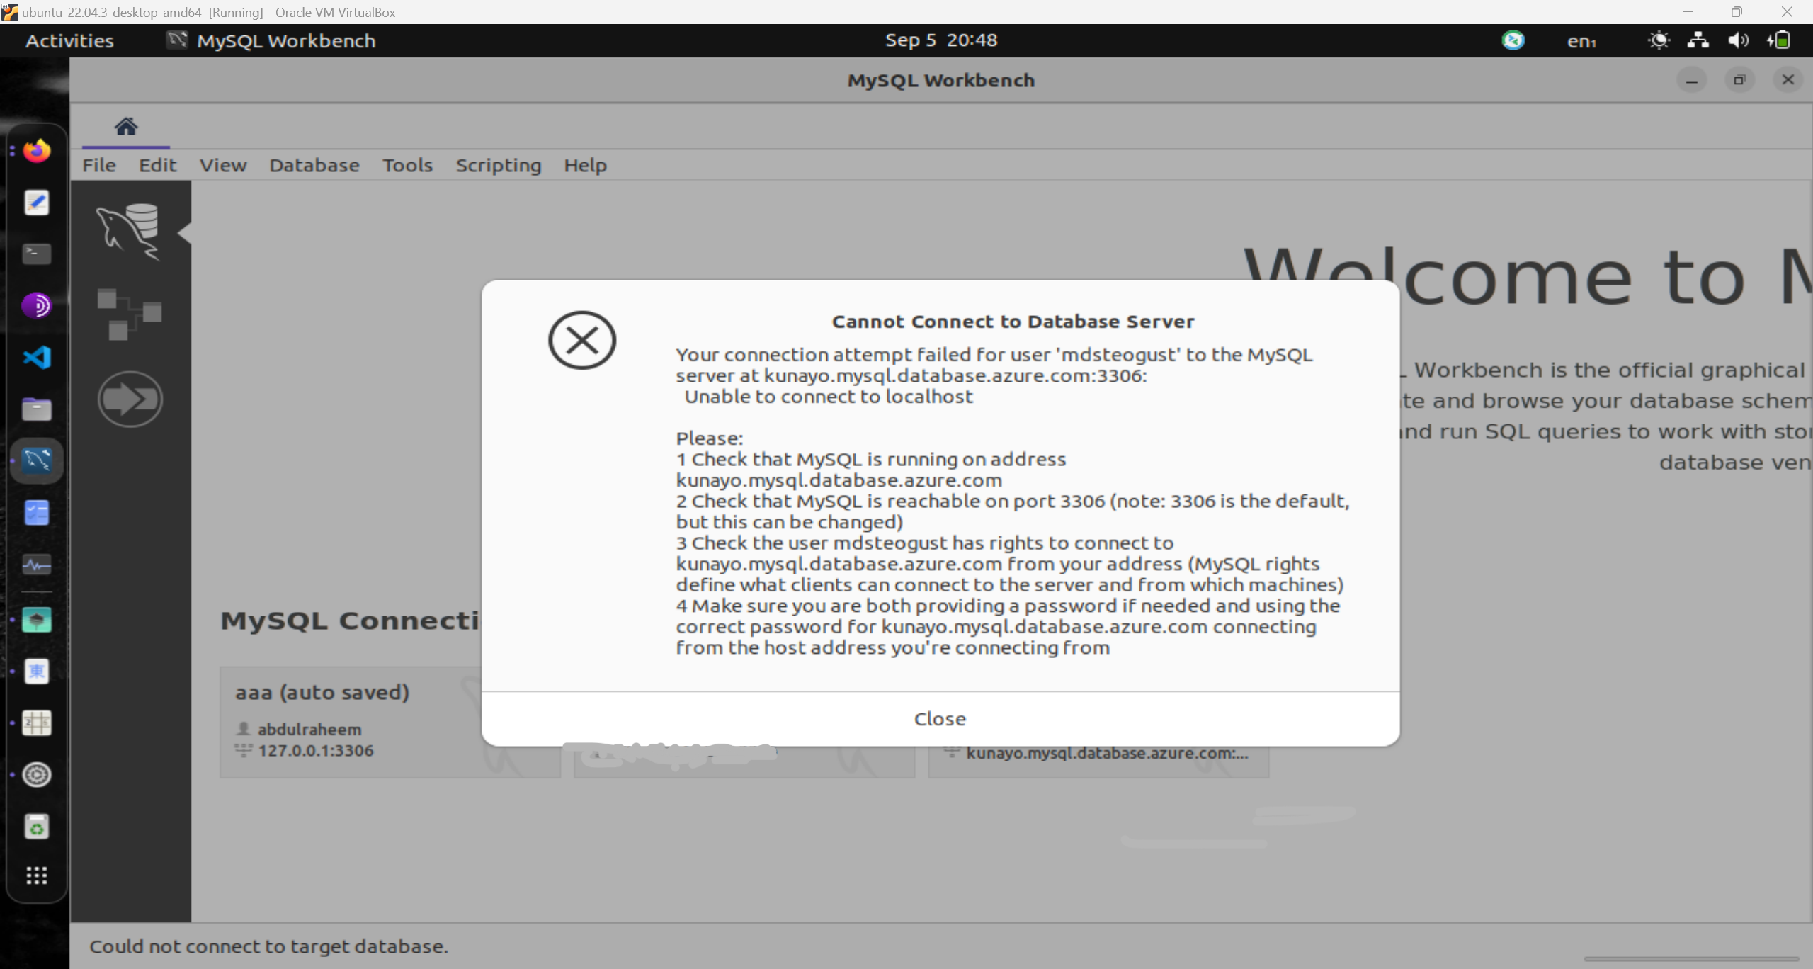Click the volume speaker icon
This screenshot has width=1813, height=969.
[x=1738, y=40]
